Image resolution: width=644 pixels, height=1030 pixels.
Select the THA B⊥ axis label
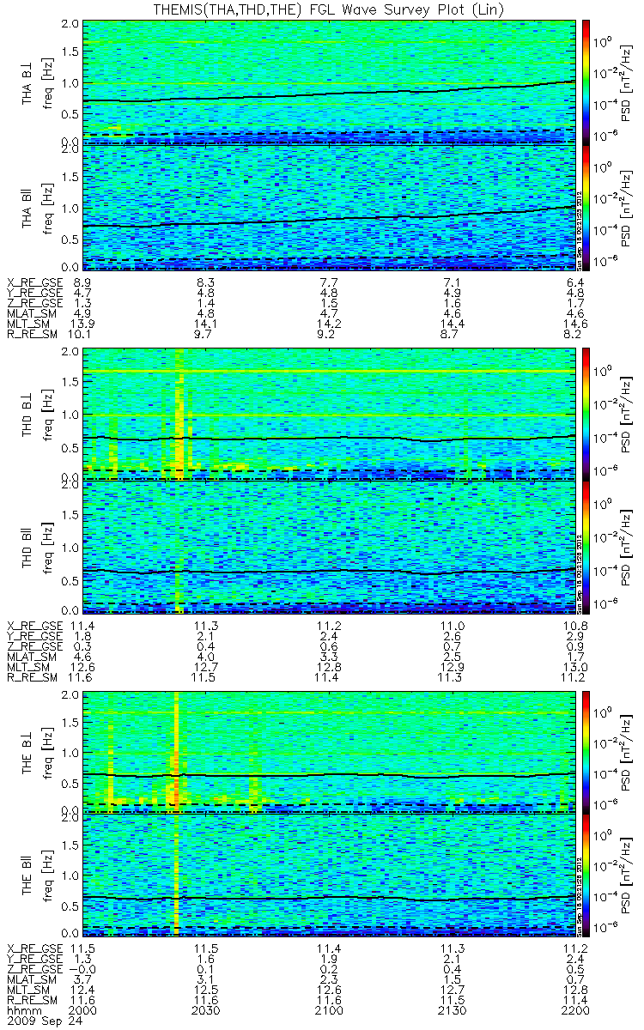[x=27, y=83]
